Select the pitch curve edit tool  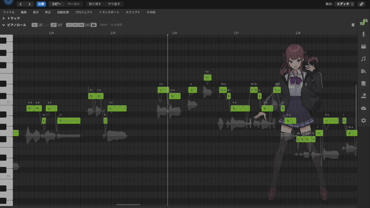click(60, 25)
